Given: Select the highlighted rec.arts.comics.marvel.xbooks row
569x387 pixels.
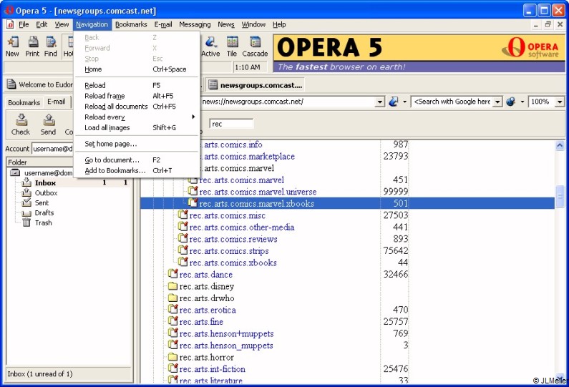Looking at the screenshot, I should (x=347, y=203).
